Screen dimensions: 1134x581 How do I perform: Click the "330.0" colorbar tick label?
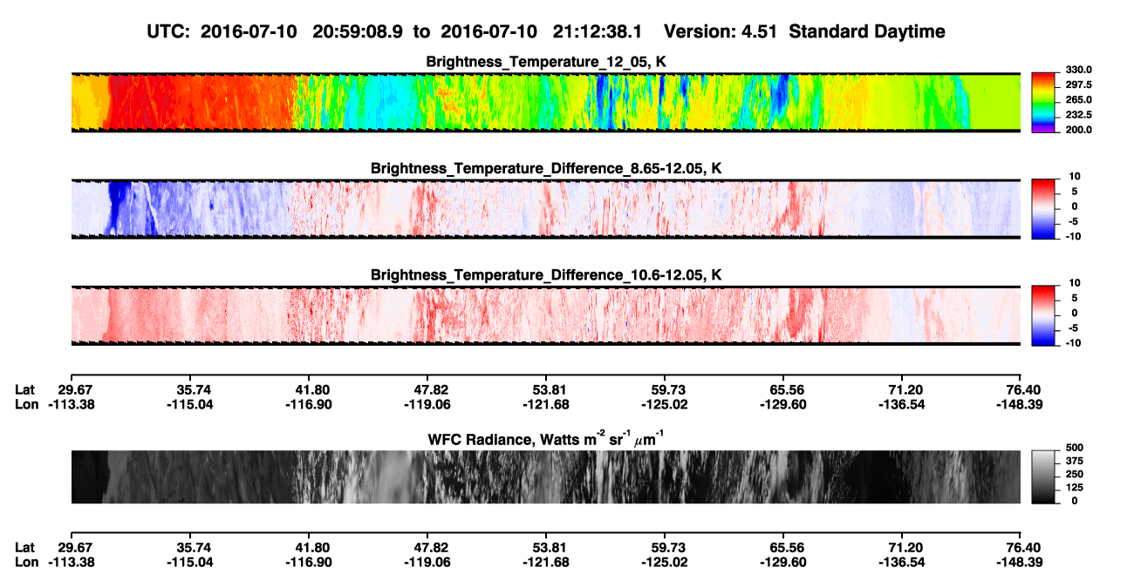pos(1078,71)
